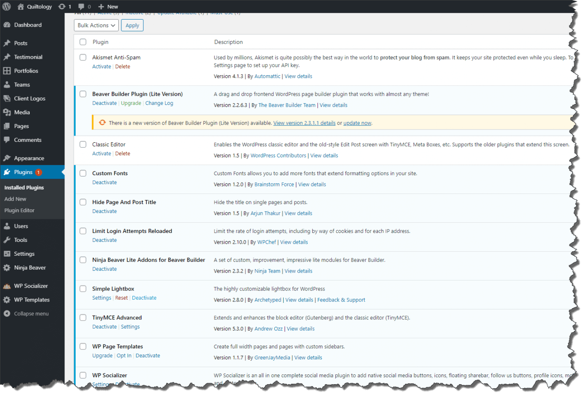
Task: Open the Appearance menu label
Action: pyautogui.click(x=29, y=158)
